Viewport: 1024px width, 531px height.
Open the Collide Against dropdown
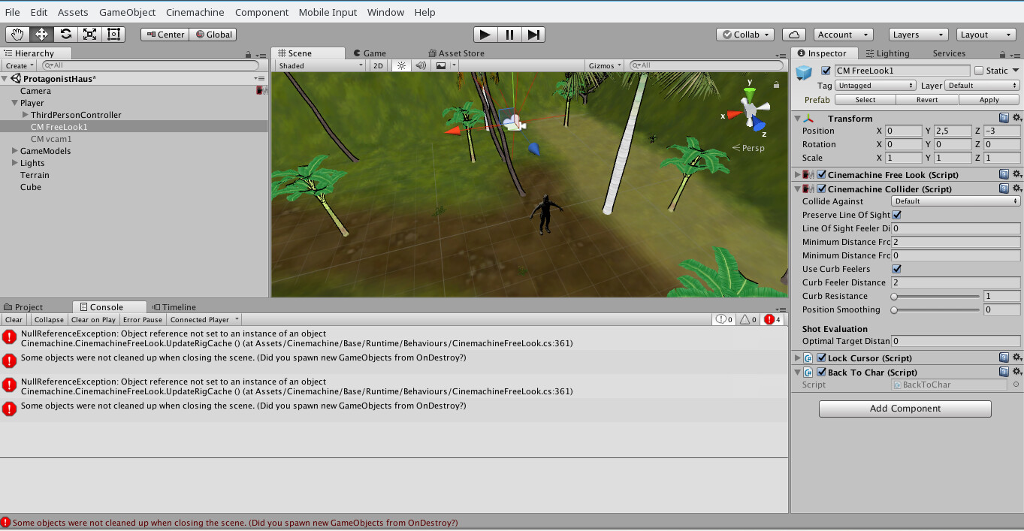[955, 201]
